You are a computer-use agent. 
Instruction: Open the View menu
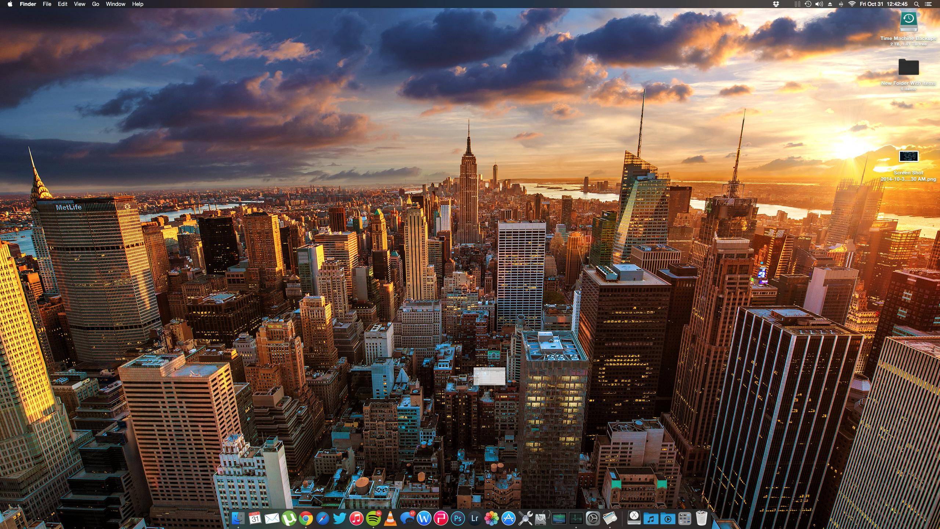[79, 4]
